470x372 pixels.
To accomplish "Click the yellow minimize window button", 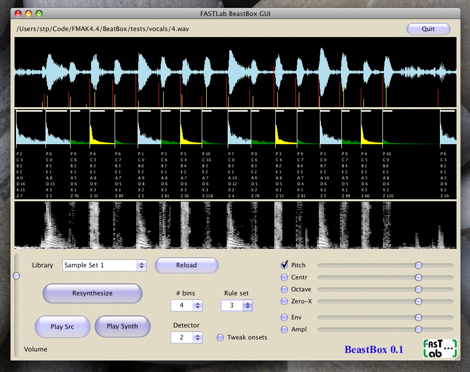I will pos(29,14).
